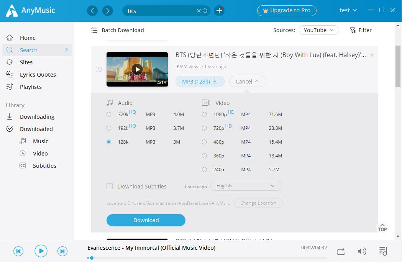Select 192k MP3 audio quality

(x=109, y=128)
